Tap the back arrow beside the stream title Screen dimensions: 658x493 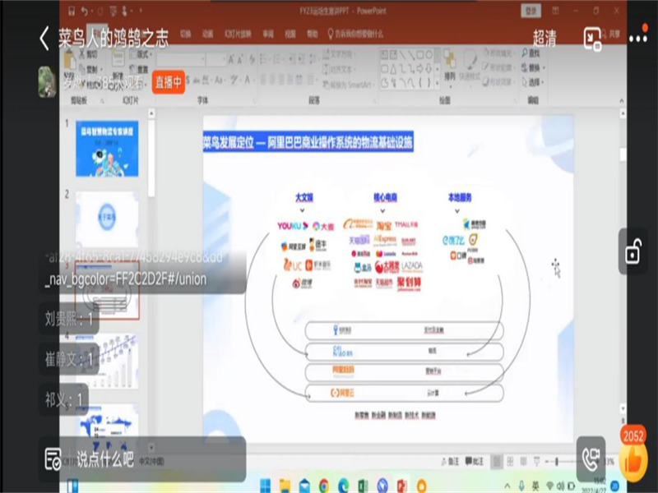pyautogui.click(x=44, y=39)
